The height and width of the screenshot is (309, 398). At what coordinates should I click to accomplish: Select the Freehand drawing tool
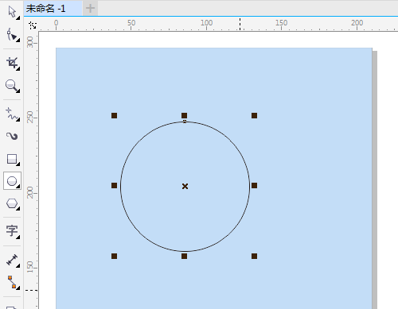(12, 114)
